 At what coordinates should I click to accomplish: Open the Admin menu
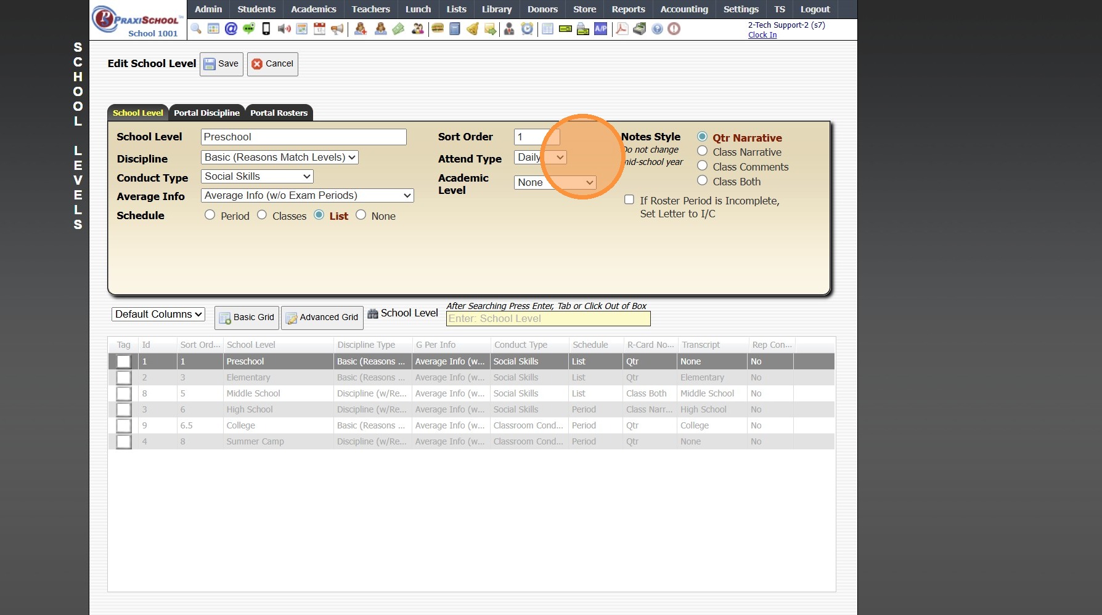coord(208,9)
